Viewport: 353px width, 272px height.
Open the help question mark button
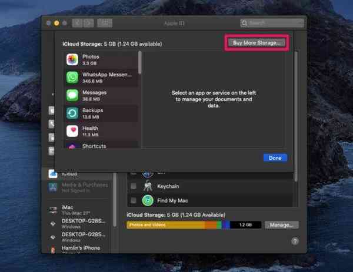coord(295,241)
